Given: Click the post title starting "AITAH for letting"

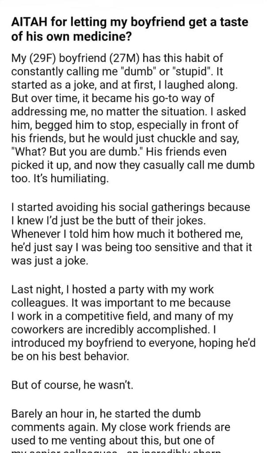Looking at the screenshot, I should click(x=124, y=29).
